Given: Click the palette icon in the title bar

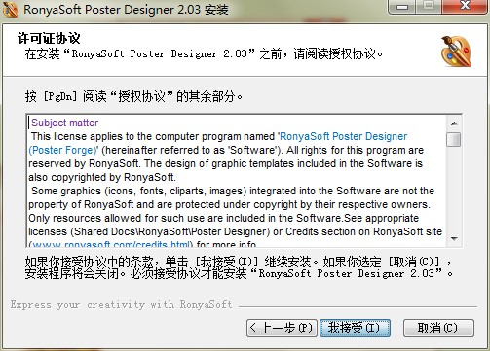Looking at the screenshot, I should pyautogui.click(x=10, y=10).
